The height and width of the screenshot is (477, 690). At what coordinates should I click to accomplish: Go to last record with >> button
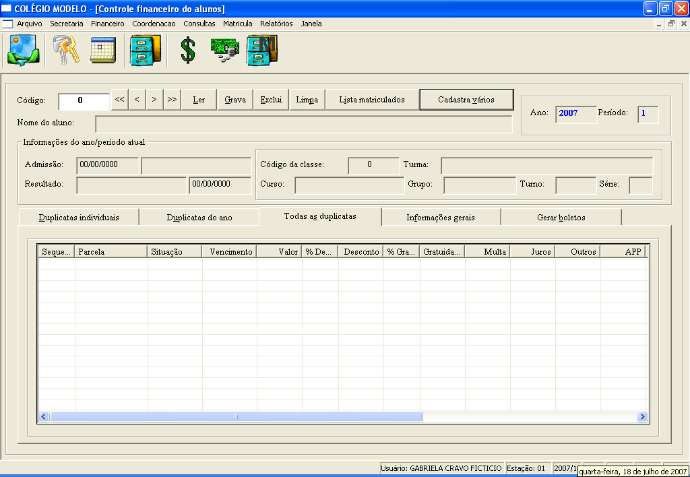[172, 100]
